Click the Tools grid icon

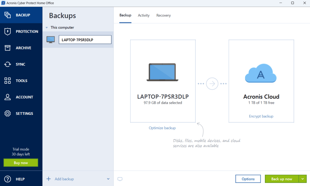8,81
